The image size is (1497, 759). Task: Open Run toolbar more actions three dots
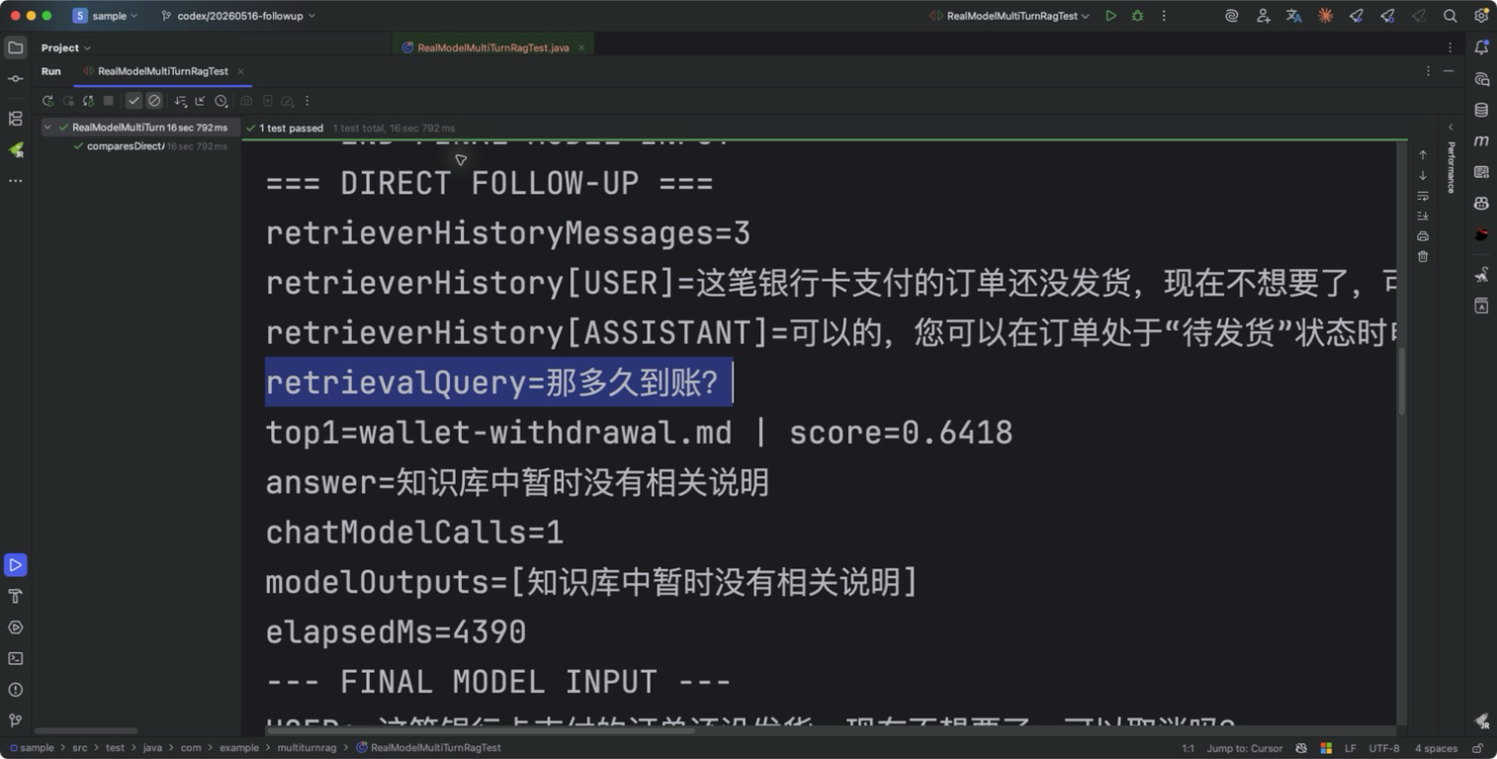307,101
